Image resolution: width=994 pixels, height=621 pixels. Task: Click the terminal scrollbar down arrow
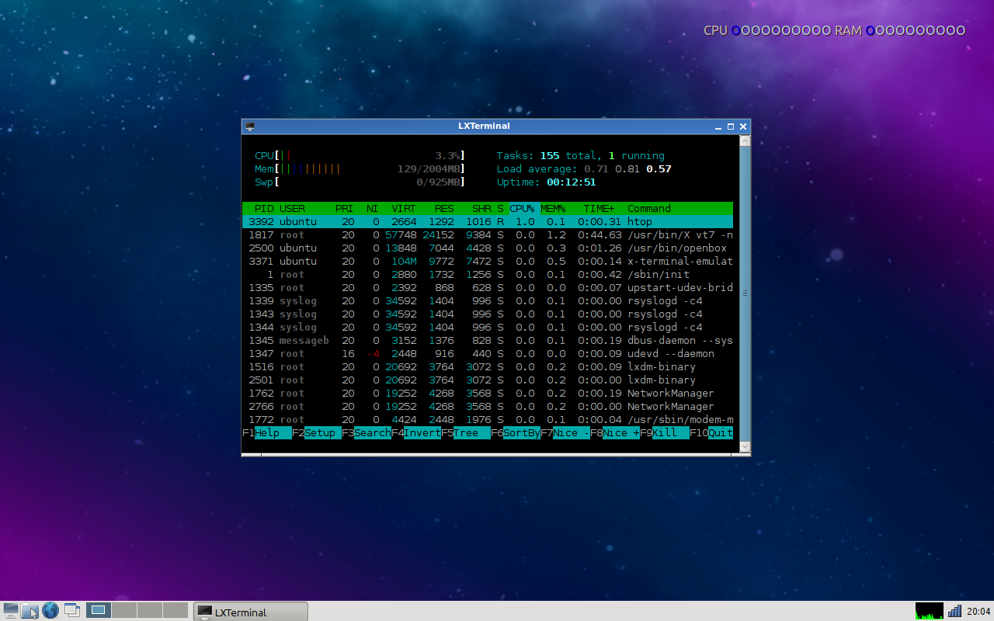(x=745, y=446)
